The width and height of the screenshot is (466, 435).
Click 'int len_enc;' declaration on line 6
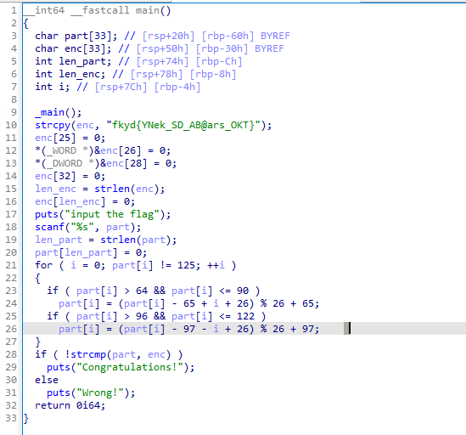coord(70,74)
